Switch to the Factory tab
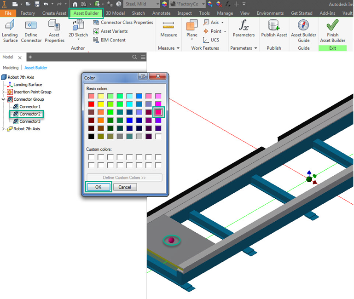The width and height of the screenshot is (354, 299). coord(28,13)
